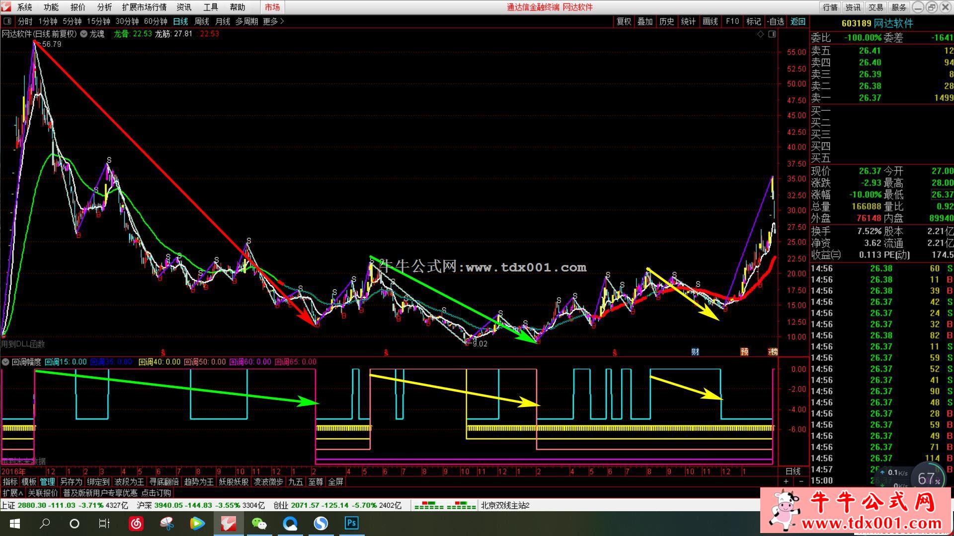This screenshot has width=954, height=536.
Task: Open the 资讯 menu
Action: pos(184,7)
